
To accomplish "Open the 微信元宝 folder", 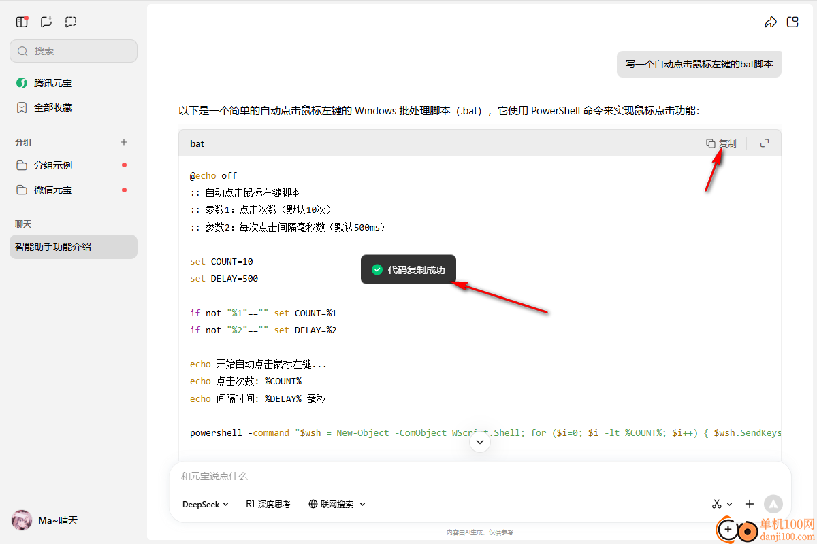I will tap(74, 190).
